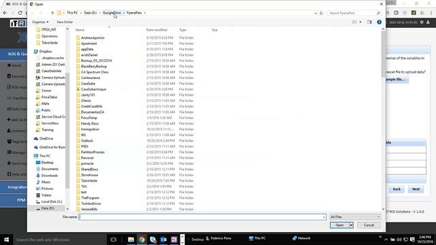
Task: Select the CreditCardBills folder
Action: (x=92, y=106)
